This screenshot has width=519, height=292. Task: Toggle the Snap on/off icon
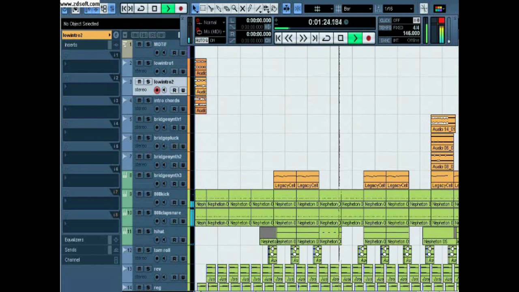tap(298, 9)
